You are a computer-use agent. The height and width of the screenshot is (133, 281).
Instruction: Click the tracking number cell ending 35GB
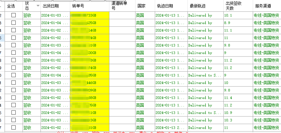(x=90, y=75)
